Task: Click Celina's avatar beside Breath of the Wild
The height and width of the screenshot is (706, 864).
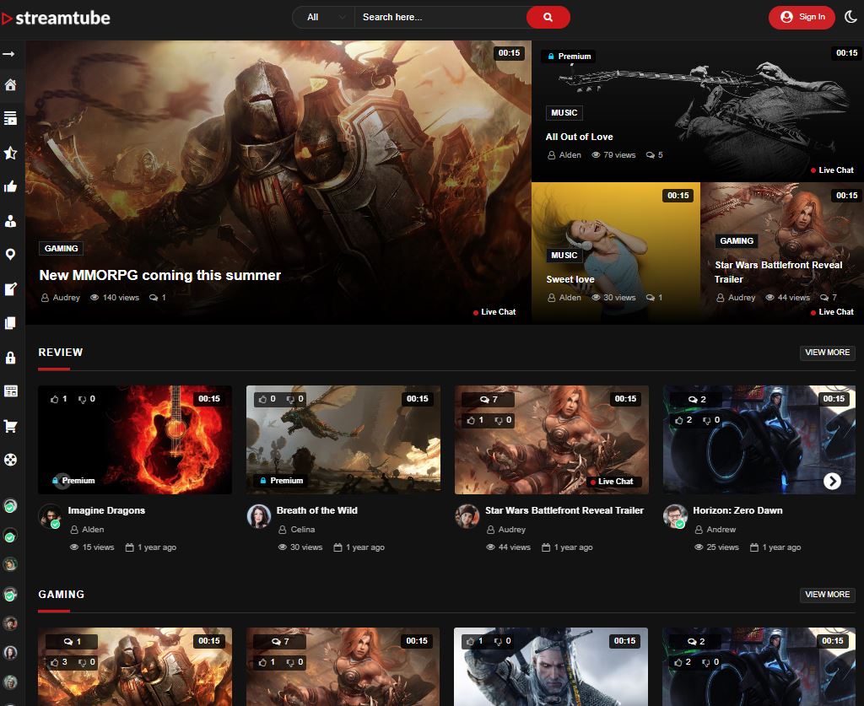Action: click(258, 516)
